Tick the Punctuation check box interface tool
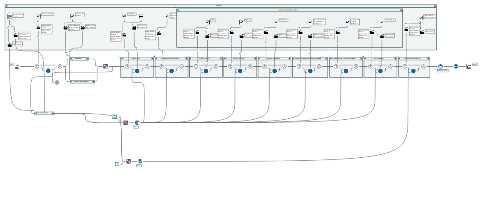The height and width of the screenshot is (203, 487). (x=276, y=22)
